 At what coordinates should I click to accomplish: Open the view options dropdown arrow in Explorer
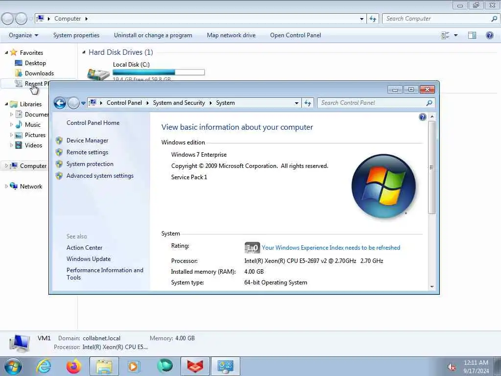coord(455,35)
